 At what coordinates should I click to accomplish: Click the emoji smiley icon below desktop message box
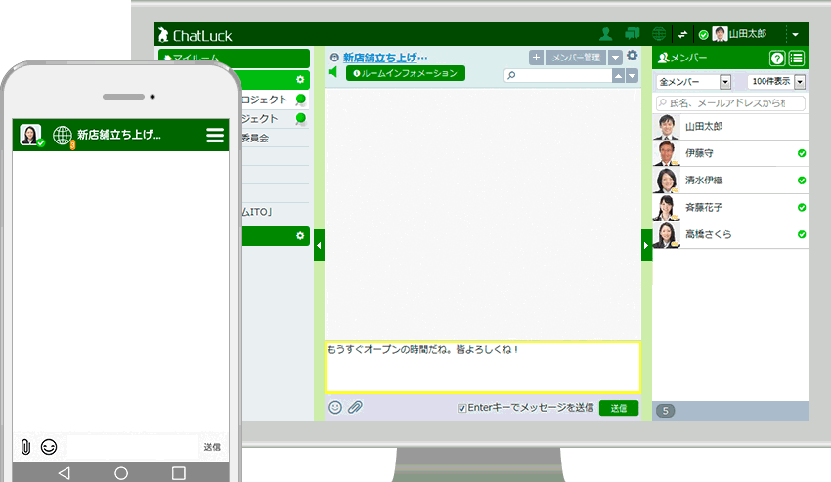click(x=335, y=408)
